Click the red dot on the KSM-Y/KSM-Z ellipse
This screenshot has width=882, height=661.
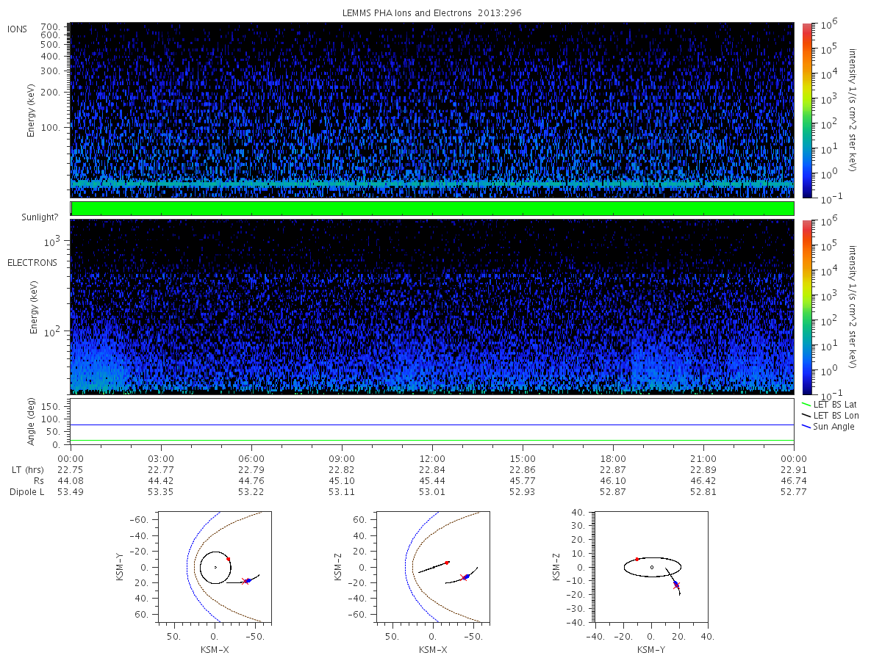(x=637, y=560)
